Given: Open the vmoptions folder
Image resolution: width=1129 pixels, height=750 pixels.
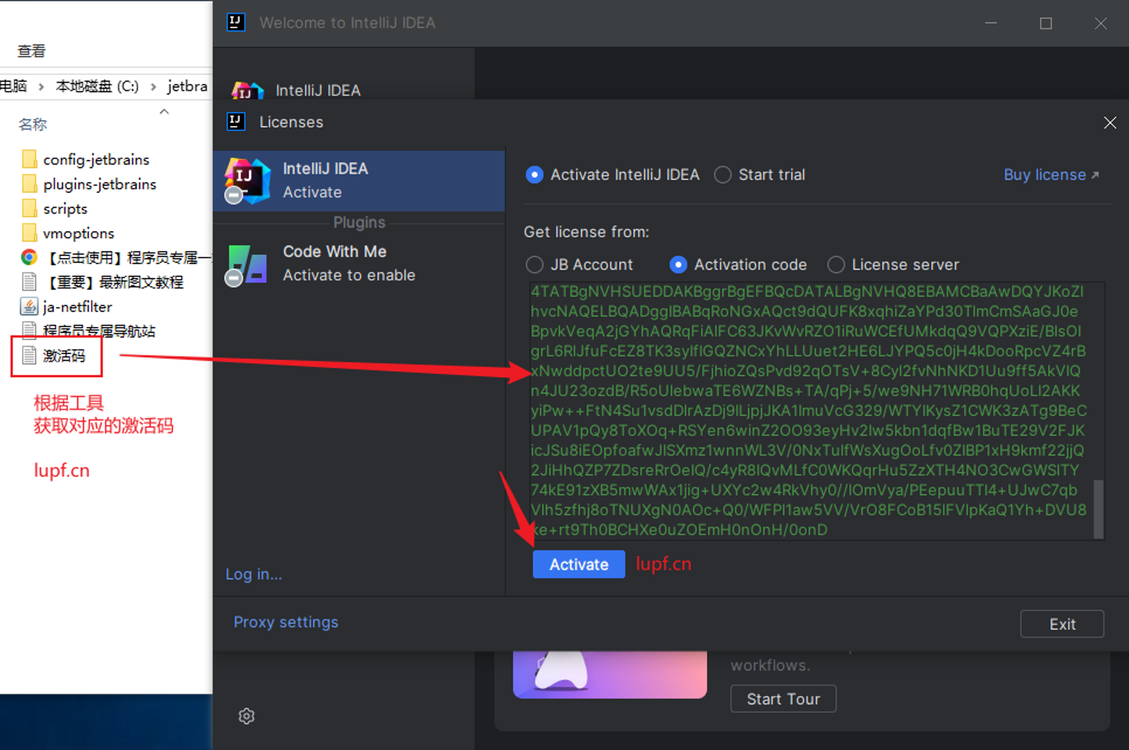Looking at the screenshot, I should point(78,233).
